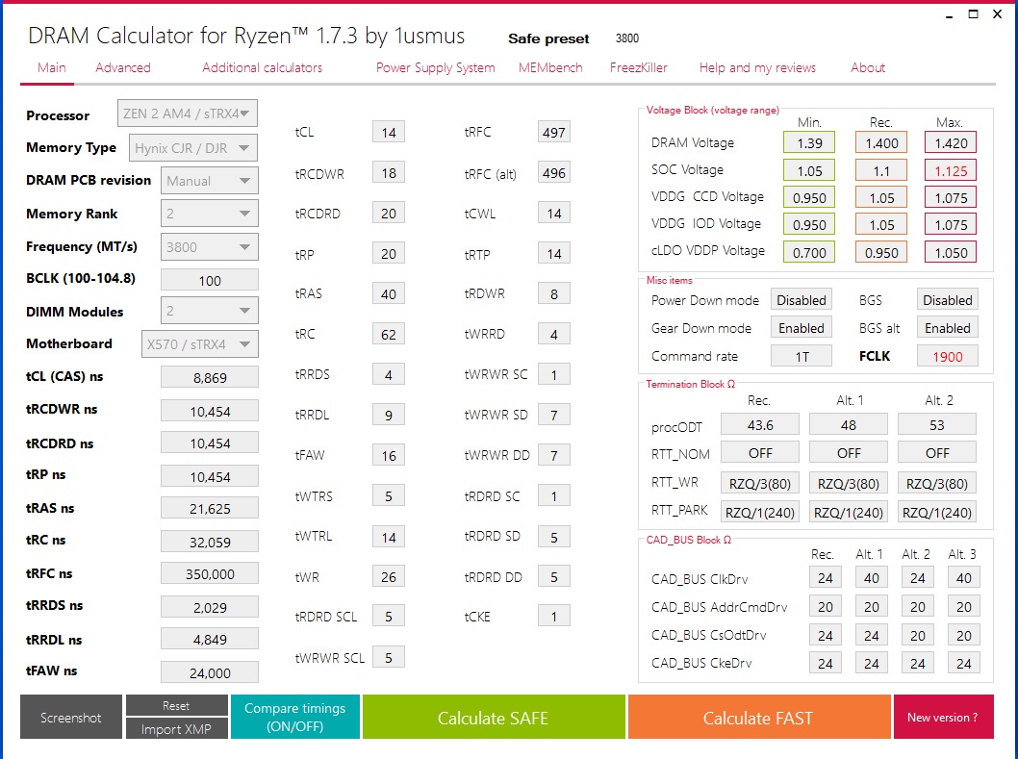The height and width of the screenshot is (759, 1018).
Task: Click the tRFC ns value 350,000
Action: pos(209,574)
